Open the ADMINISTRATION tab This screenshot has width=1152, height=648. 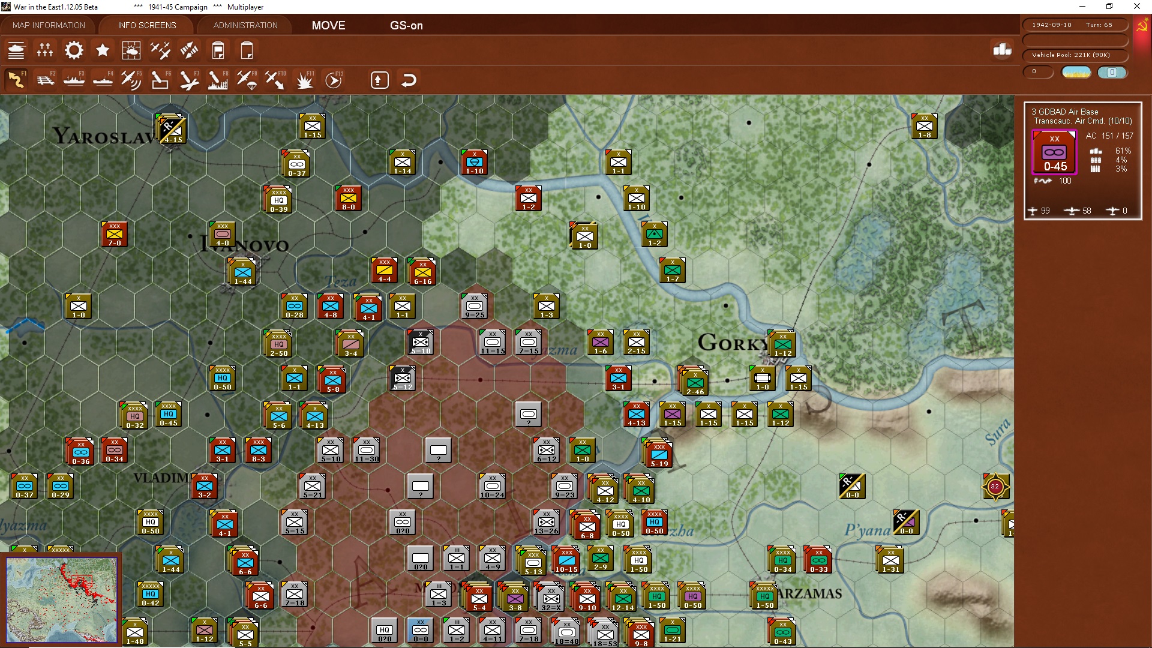click(245, 25)
